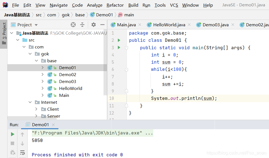
Task: Select Main class in the project tree
Action: tap(64, 95)
